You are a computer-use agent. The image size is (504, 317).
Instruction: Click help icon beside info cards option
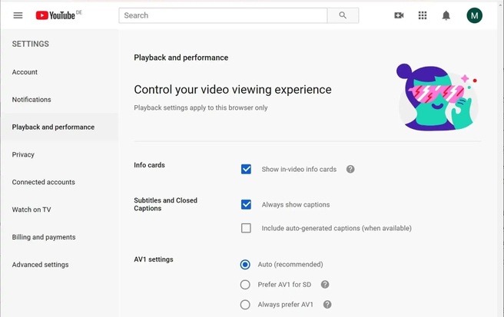click(x=350, y=170)
